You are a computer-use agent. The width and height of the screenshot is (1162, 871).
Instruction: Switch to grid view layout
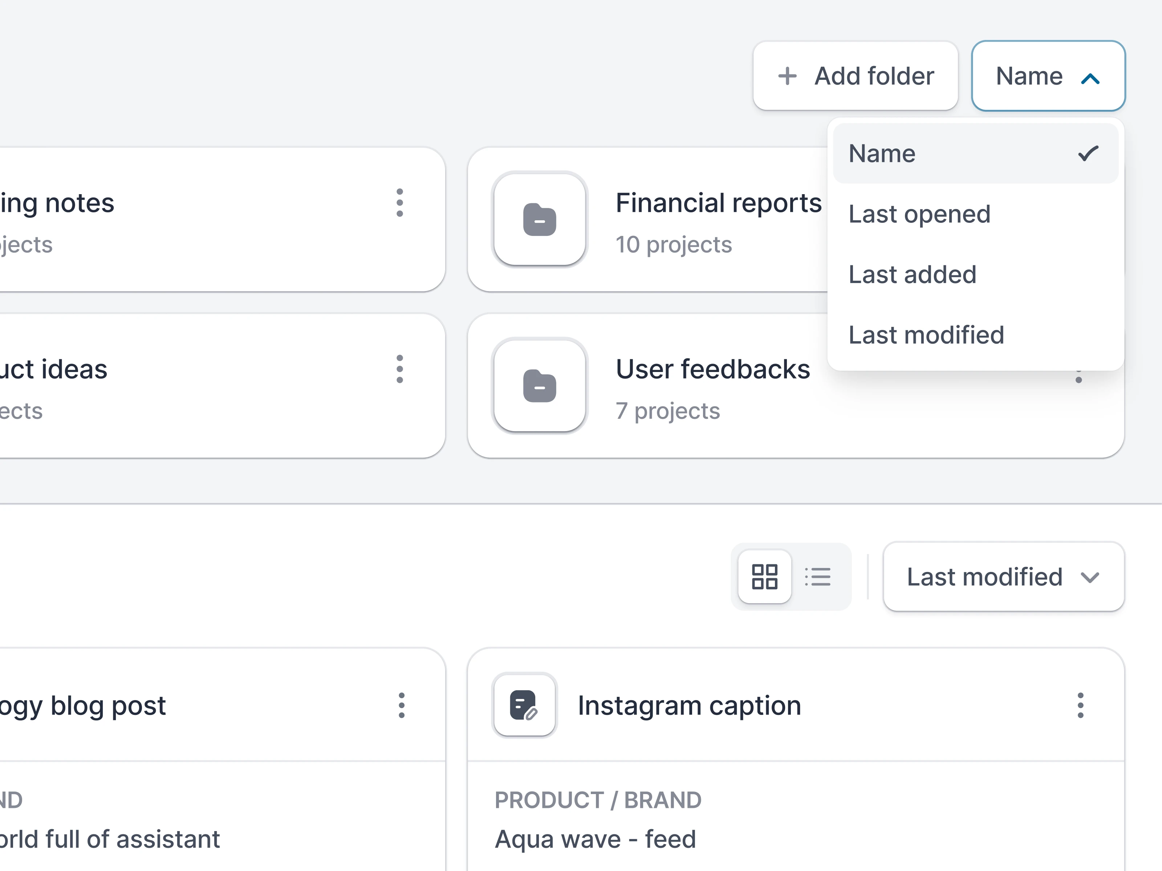764,576
